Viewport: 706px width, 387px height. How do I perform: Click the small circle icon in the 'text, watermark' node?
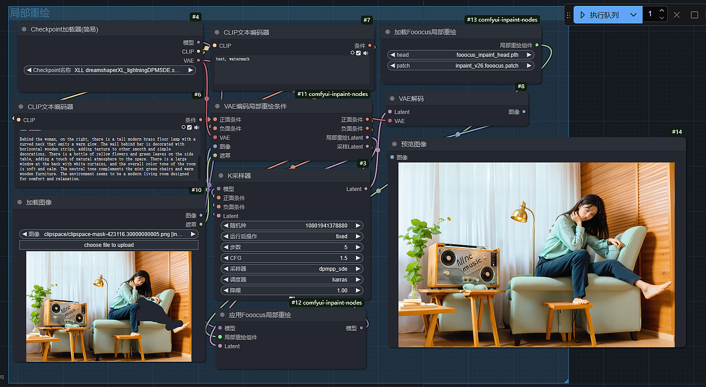[x=352, y=53]
